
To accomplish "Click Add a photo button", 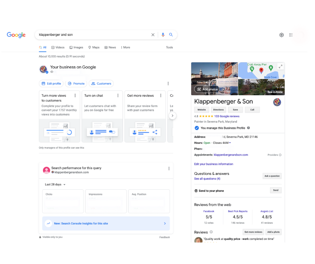I will (x=273, y=232).
